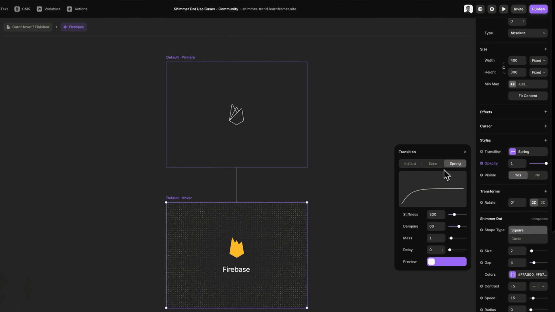Click the Delay input field

click(x=436, y=250)
